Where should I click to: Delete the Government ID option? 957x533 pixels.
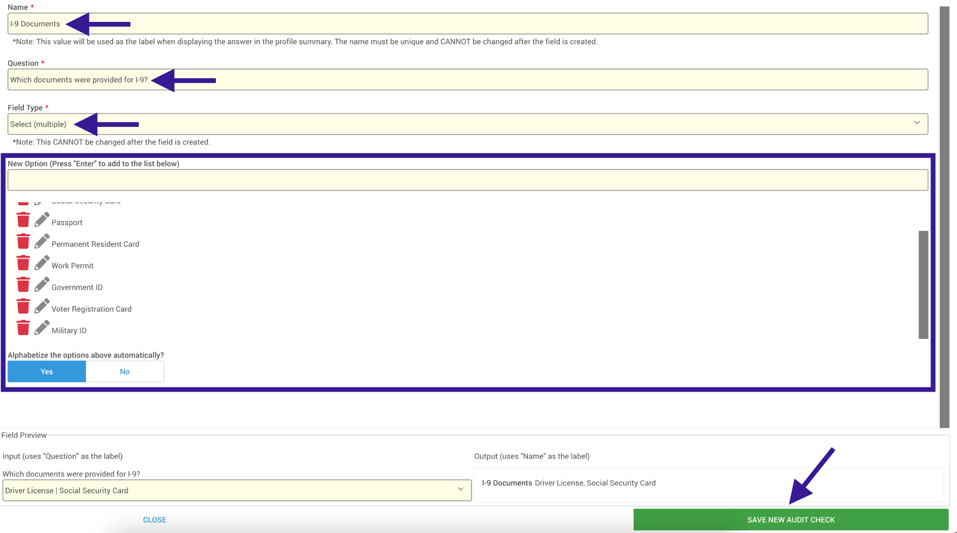23,285
